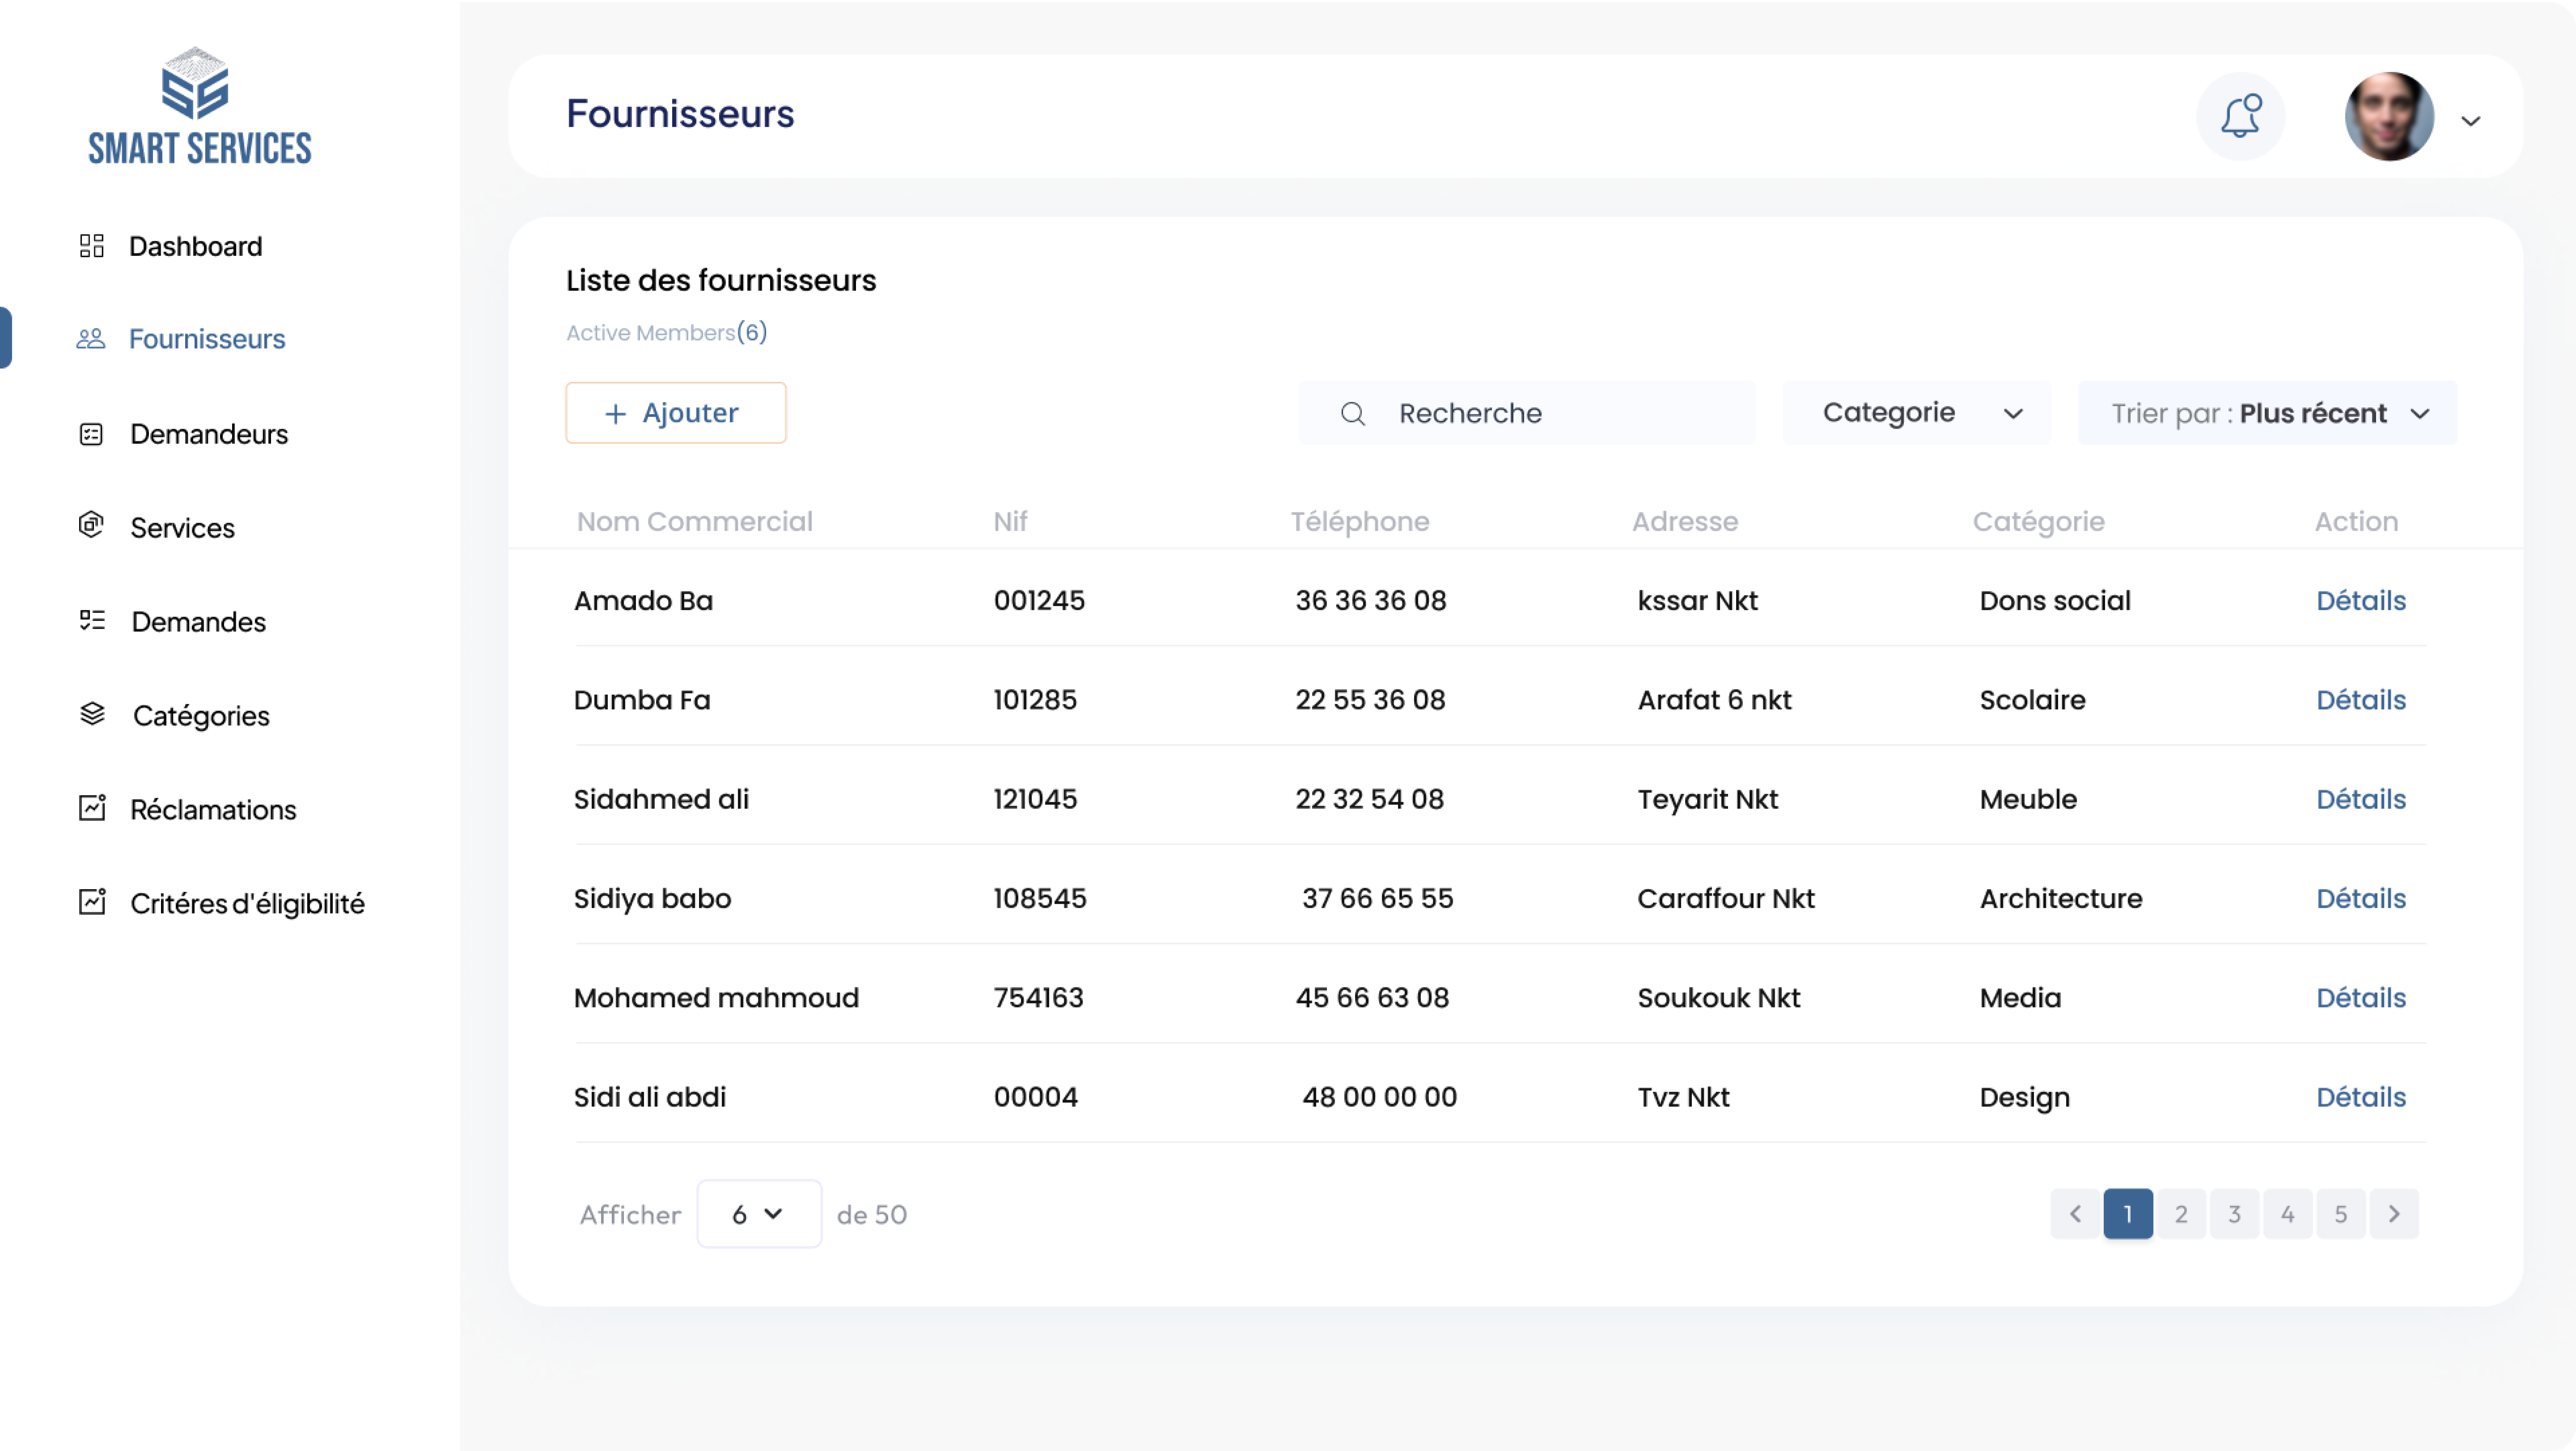
Task: Select pagination page 1
Action: pos(2128,1214)
